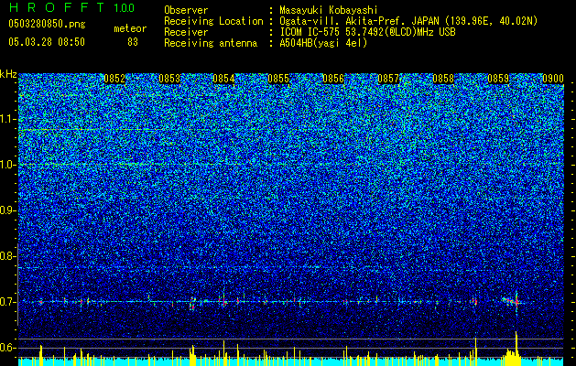Click the Receiving Location label
576x366 pixels.
coord(213,21)
